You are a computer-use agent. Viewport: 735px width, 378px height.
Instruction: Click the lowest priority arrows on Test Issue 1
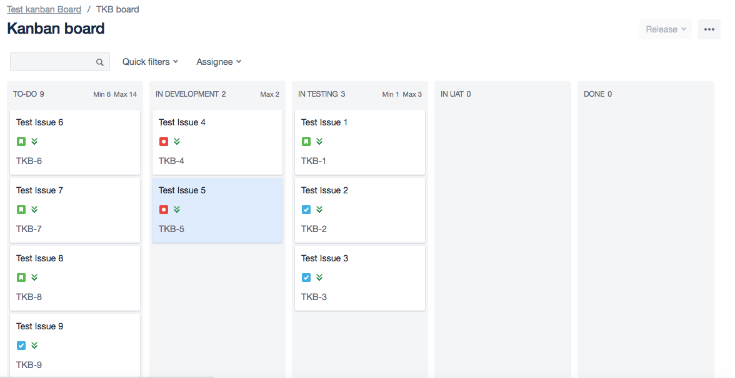click(319, 141)
